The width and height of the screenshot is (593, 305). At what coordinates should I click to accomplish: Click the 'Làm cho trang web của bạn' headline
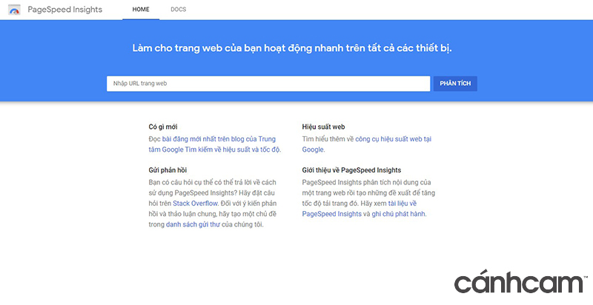pos(291,48)
